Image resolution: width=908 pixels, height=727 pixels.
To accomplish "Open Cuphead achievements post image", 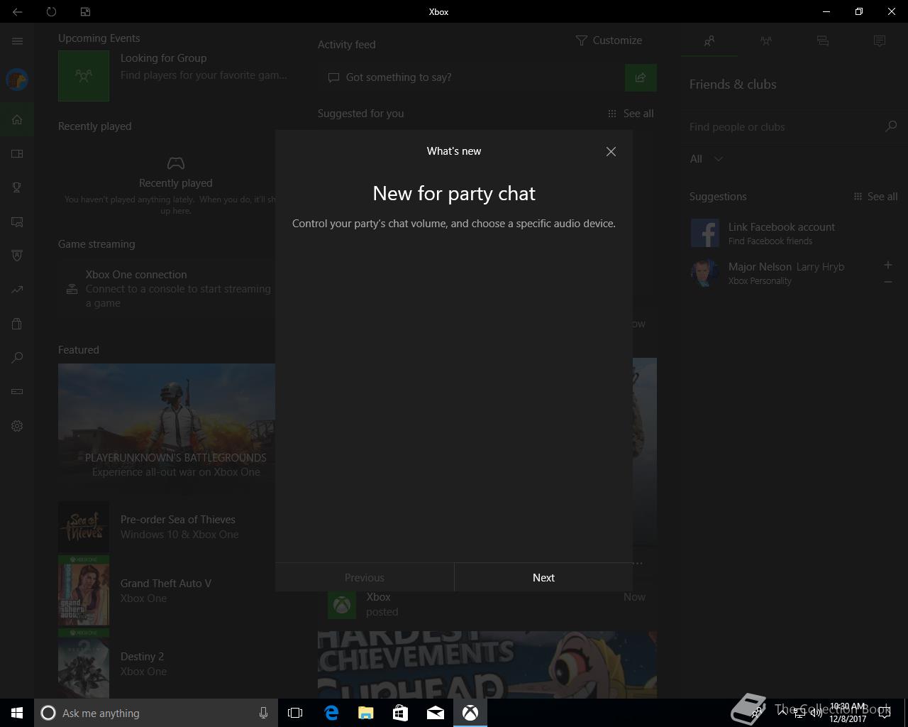I will click(x=487, y=665).
